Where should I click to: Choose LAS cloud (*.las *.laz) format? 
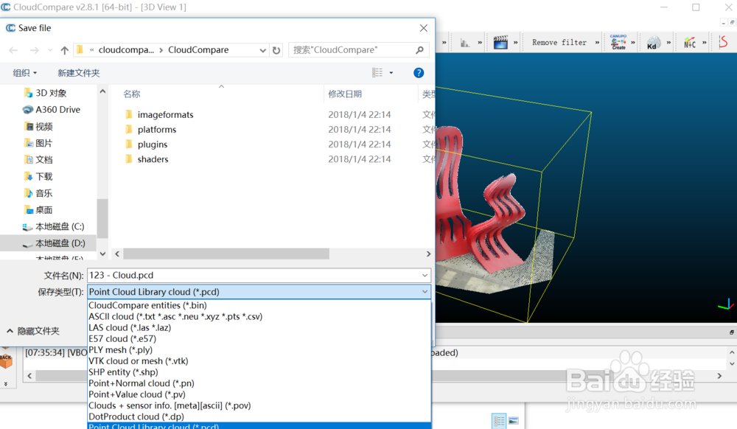click(x=259, y=327)
